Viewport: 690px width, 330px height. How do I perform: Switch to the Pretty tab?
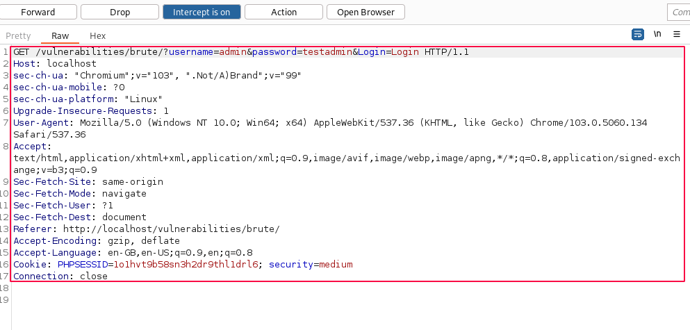tap(18, 35)
